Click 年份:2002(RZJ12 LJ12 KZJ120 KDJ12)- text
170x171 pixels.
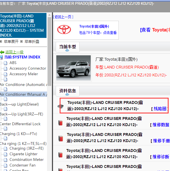pyautogui.click(x=131, y=75)
